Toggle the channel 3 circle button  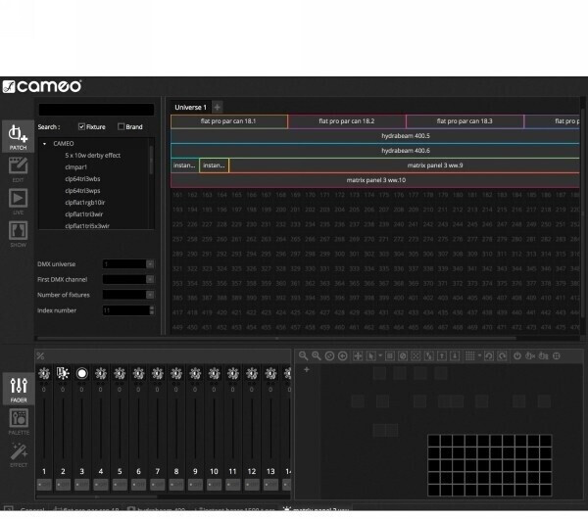[81, 373]
